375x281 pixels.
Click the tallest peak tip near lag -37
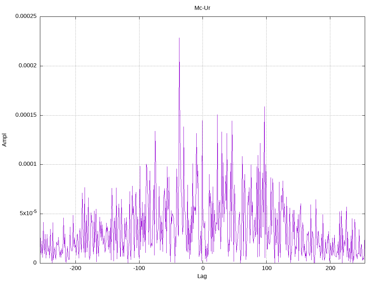click(179, 38)
